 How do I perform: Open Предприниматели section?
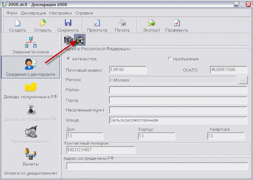[x=31, y=135]
